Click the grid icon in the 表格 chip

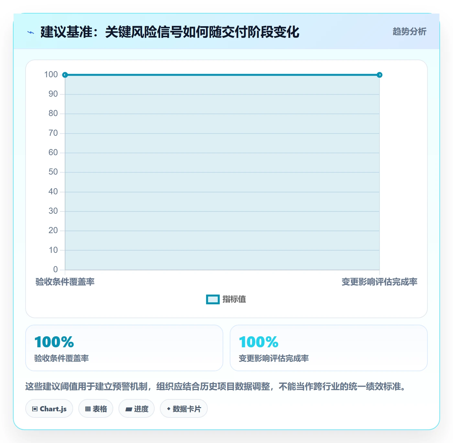(88, 409)
